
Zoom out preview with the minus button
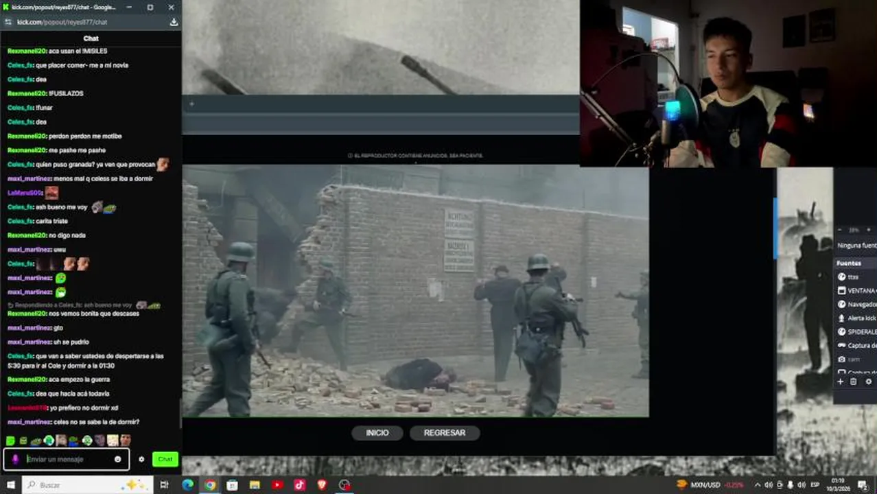(x=840, y=230)
